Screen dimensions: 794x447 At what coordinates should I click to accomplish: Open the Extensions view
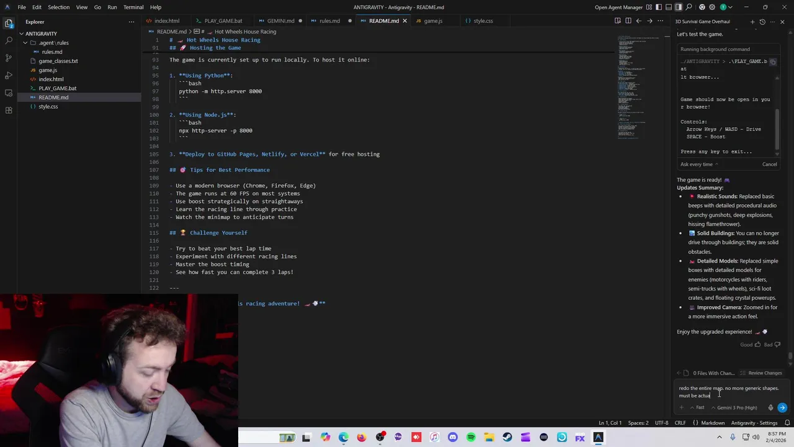coord(9,110)
